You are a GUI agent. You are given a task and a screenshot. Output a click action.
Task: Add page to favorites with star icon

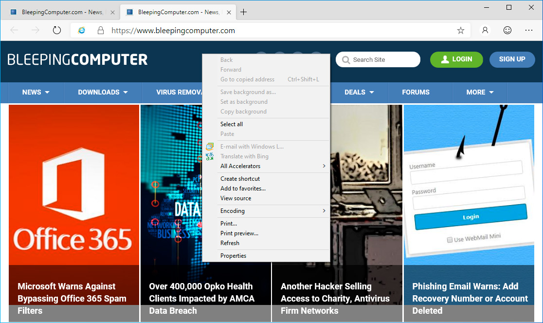pyautogui.click(x=460, y=31)
